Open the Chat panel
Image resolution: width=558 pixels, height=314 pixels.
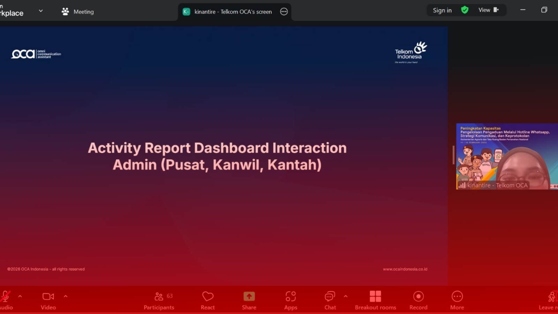click(330, 300)
